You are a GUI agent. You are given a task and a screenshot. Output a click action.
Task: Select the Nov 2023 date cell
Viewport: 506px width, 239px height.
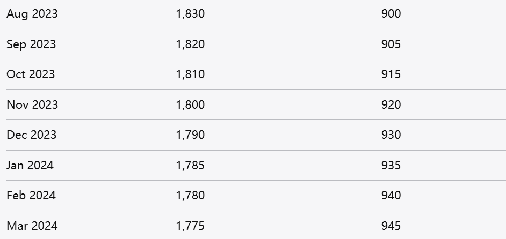coord(32,104)
